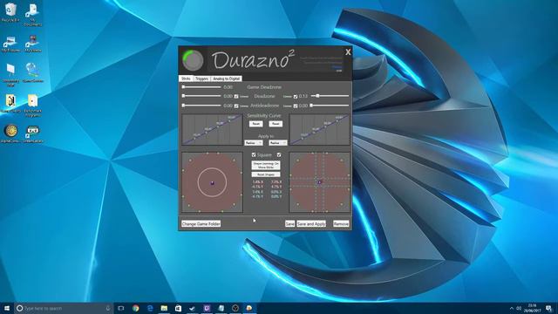Switch to the Sticks tab
The height and width of the screenshot is (314, 558).
coord(186,78)
